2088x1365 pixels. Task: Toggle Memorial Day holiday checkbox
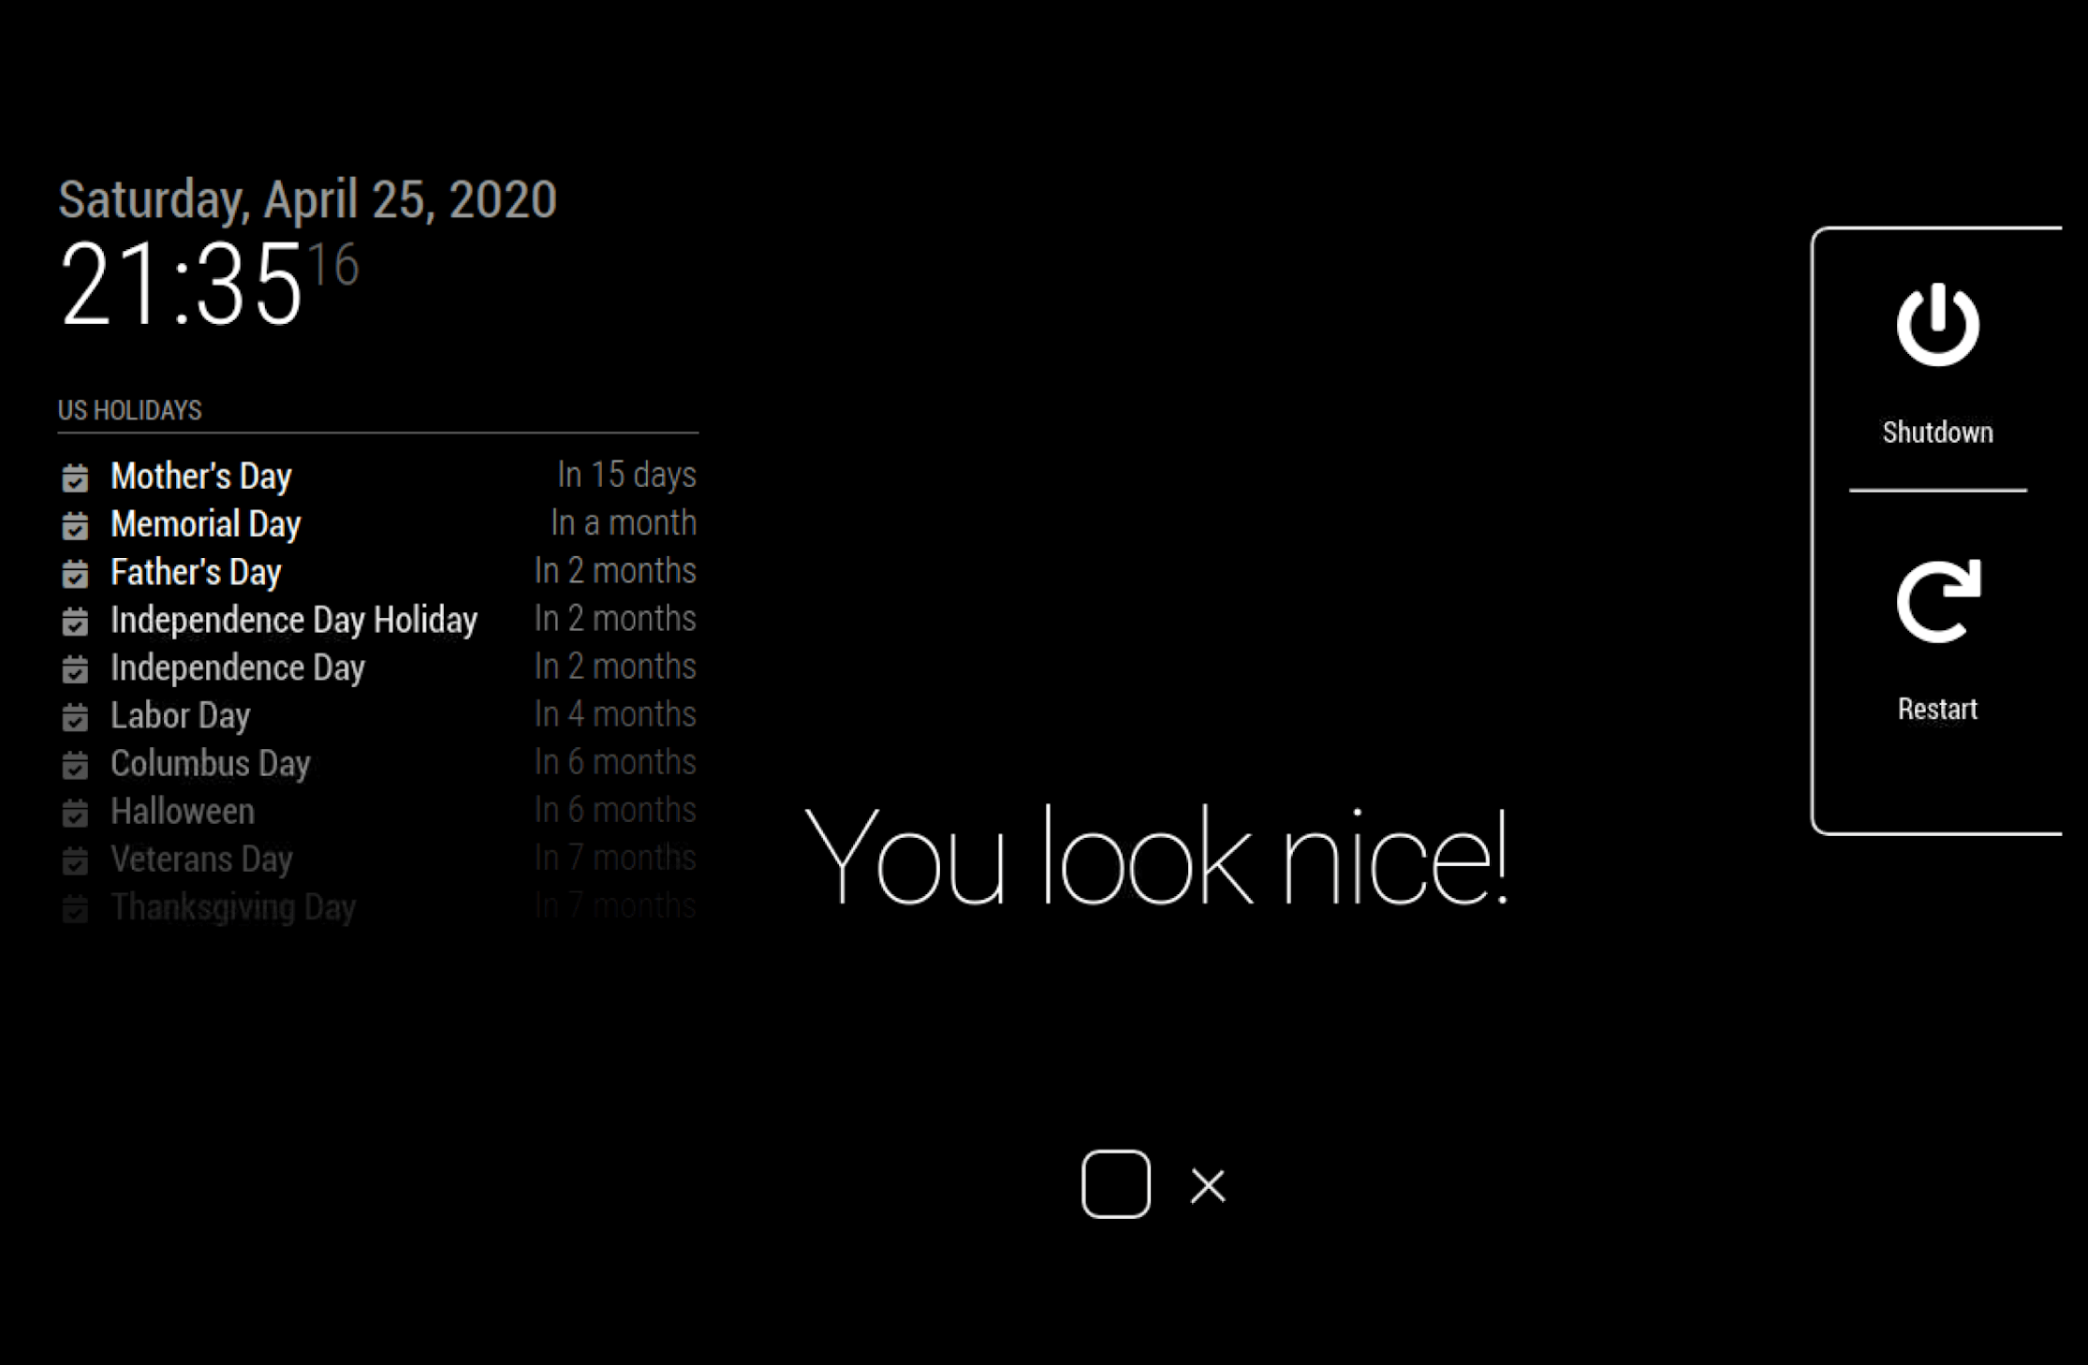pyautogui.click(x=78, y=522)
